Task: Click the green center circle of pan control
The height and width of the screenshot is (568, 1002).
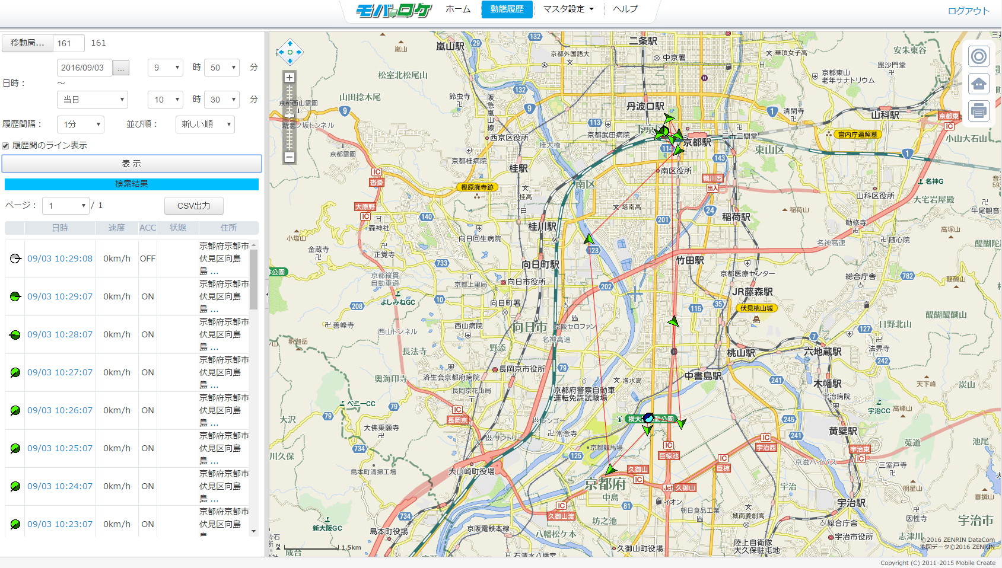Action: (x=290, y=52)
